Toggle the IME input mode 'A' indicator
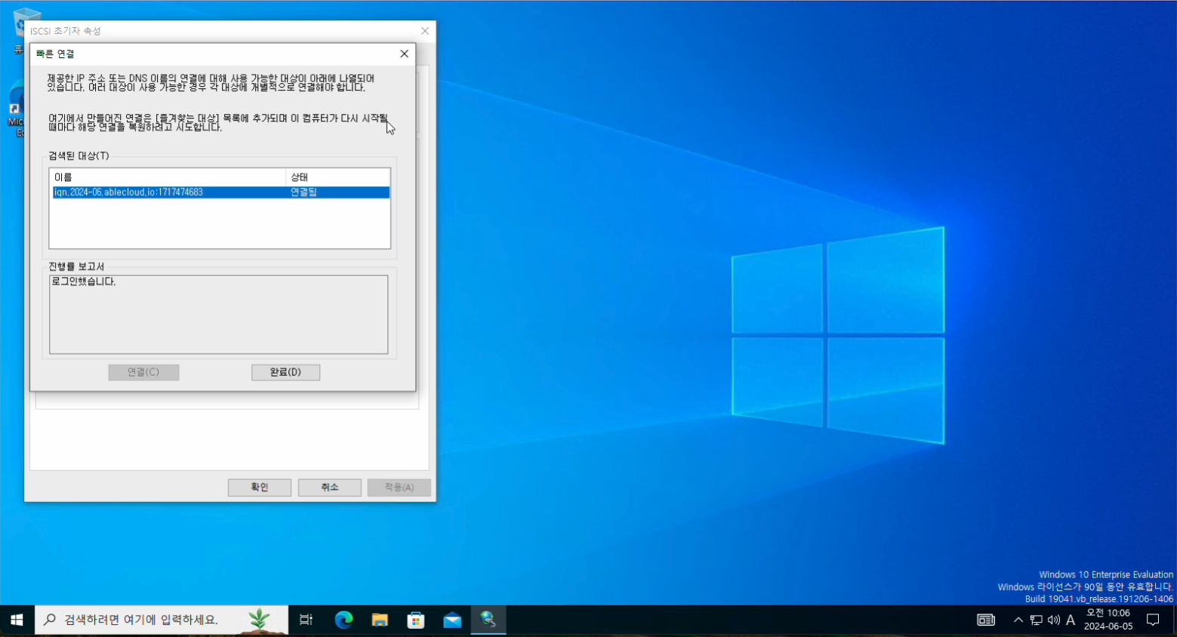The width and height of the screenshot is (1177, 637). [1070, 620]
